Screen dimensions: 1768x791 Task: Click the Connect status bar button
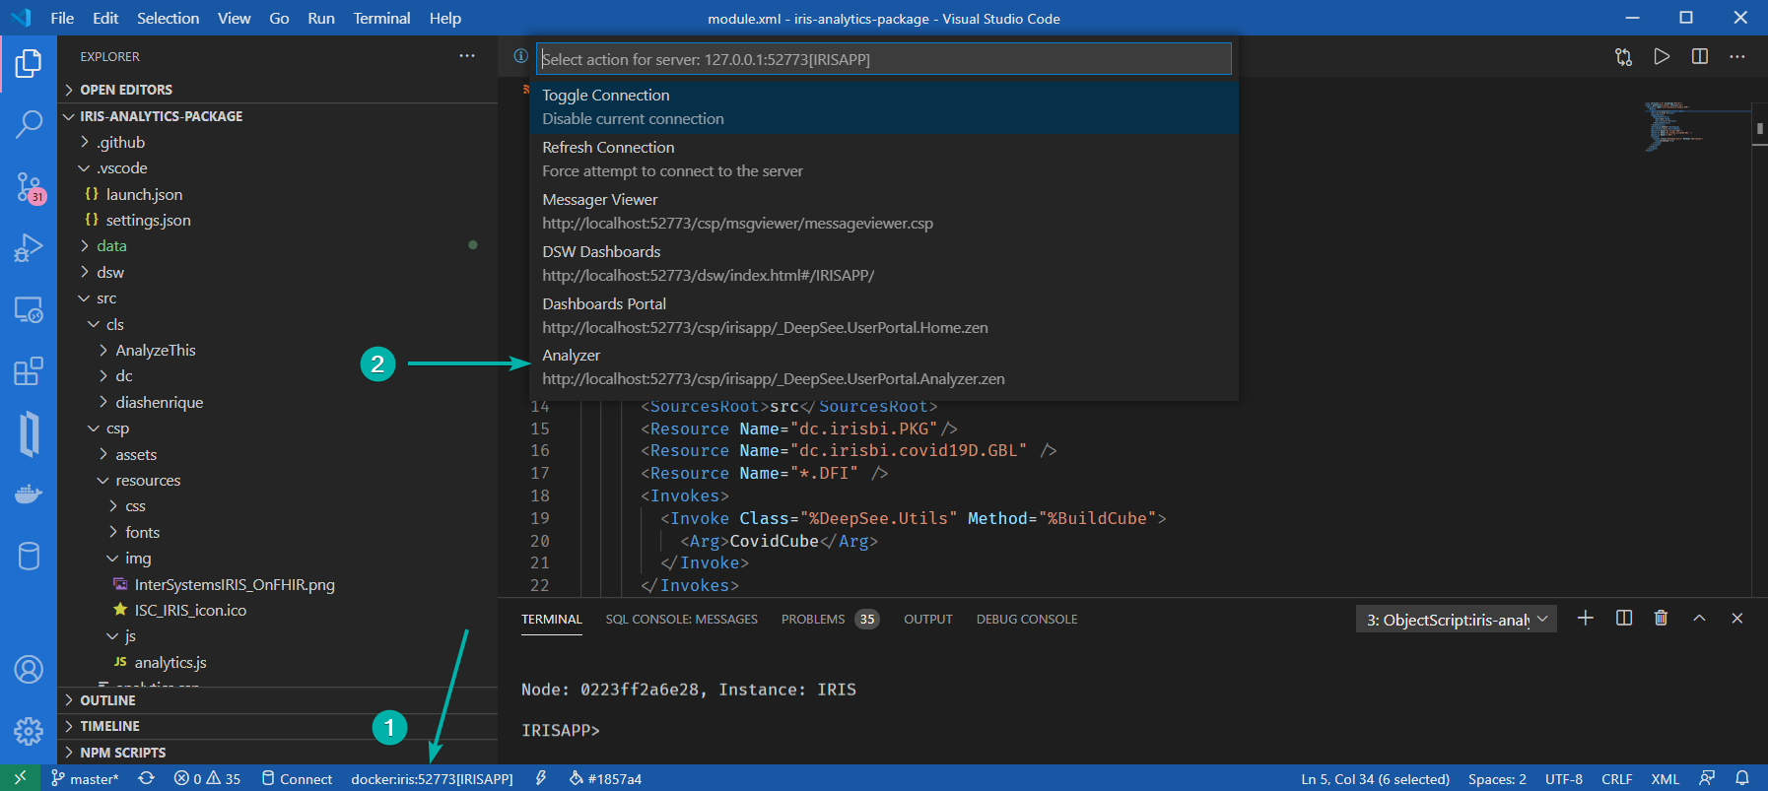click(x=297, y=778)
